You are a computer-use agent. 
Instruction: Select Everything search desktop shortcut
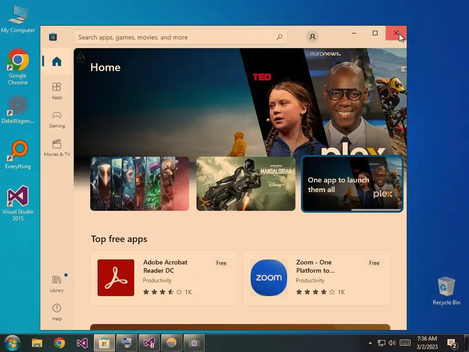point(18,154)
